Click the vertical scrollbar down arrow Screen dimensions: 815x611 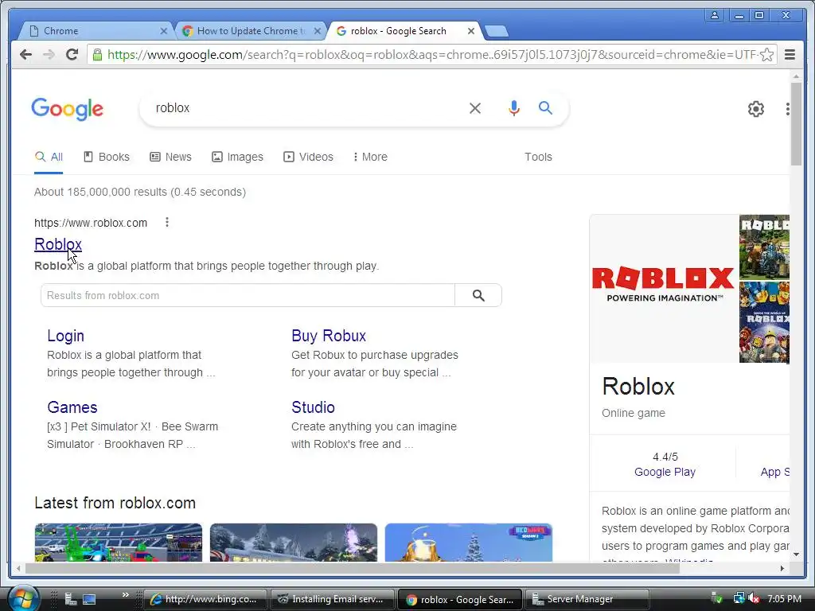[x=796, y=555]
